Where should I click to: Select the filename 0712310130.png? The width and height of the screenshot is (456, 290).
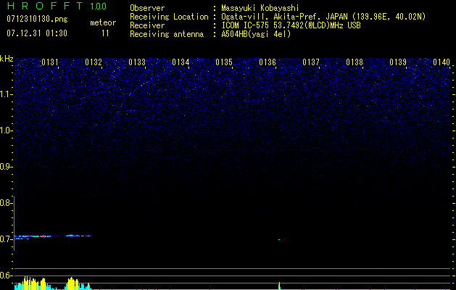tap(37, 19)
